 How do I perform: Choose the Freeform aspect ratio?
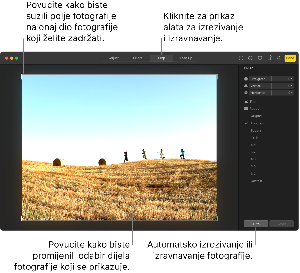click(x=257, y=123)
